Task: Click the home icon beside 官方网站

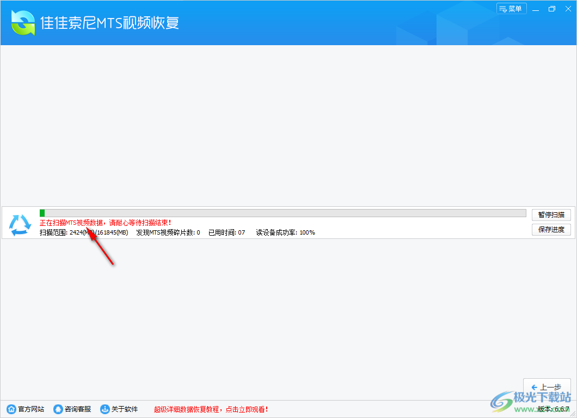Action: click(x=11, y=409)
